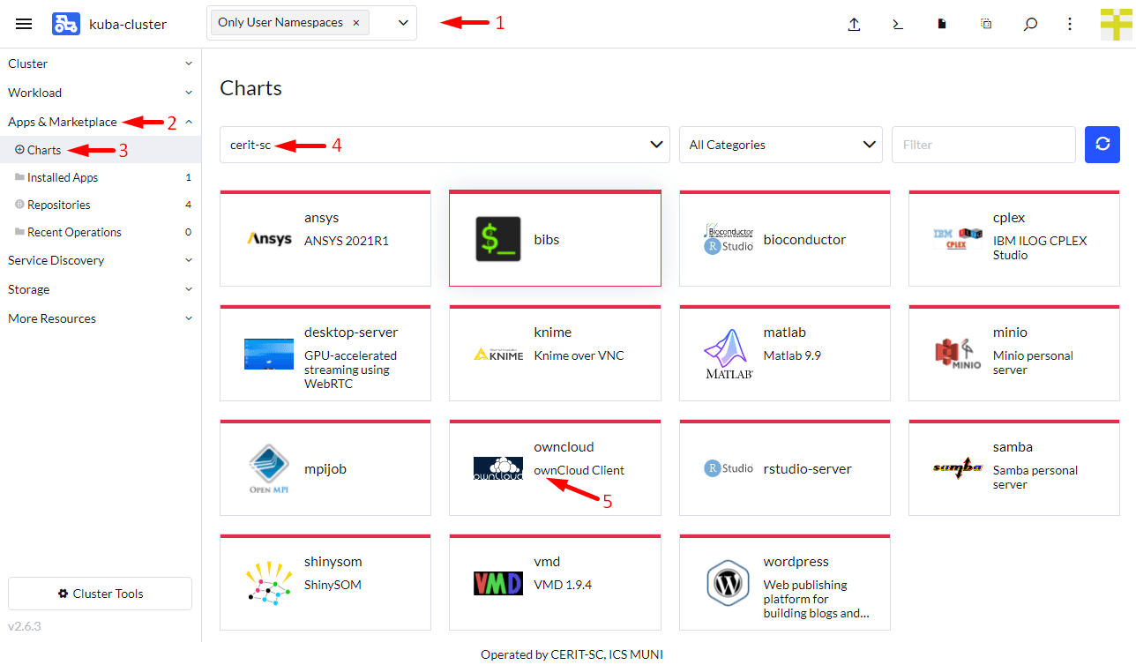1136x665 pixels.
Task: Expand the Workload sidebar section
Action: click(100, 93)
